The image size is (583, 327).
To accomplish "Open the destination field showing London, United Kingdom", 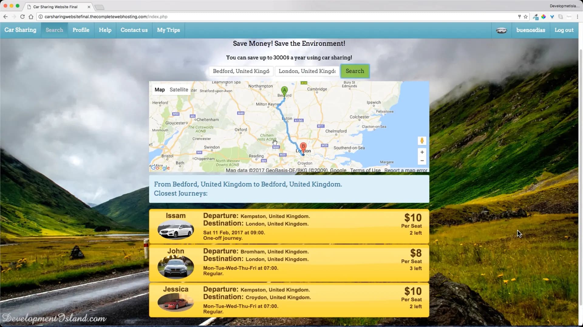I will click(307, 71).
